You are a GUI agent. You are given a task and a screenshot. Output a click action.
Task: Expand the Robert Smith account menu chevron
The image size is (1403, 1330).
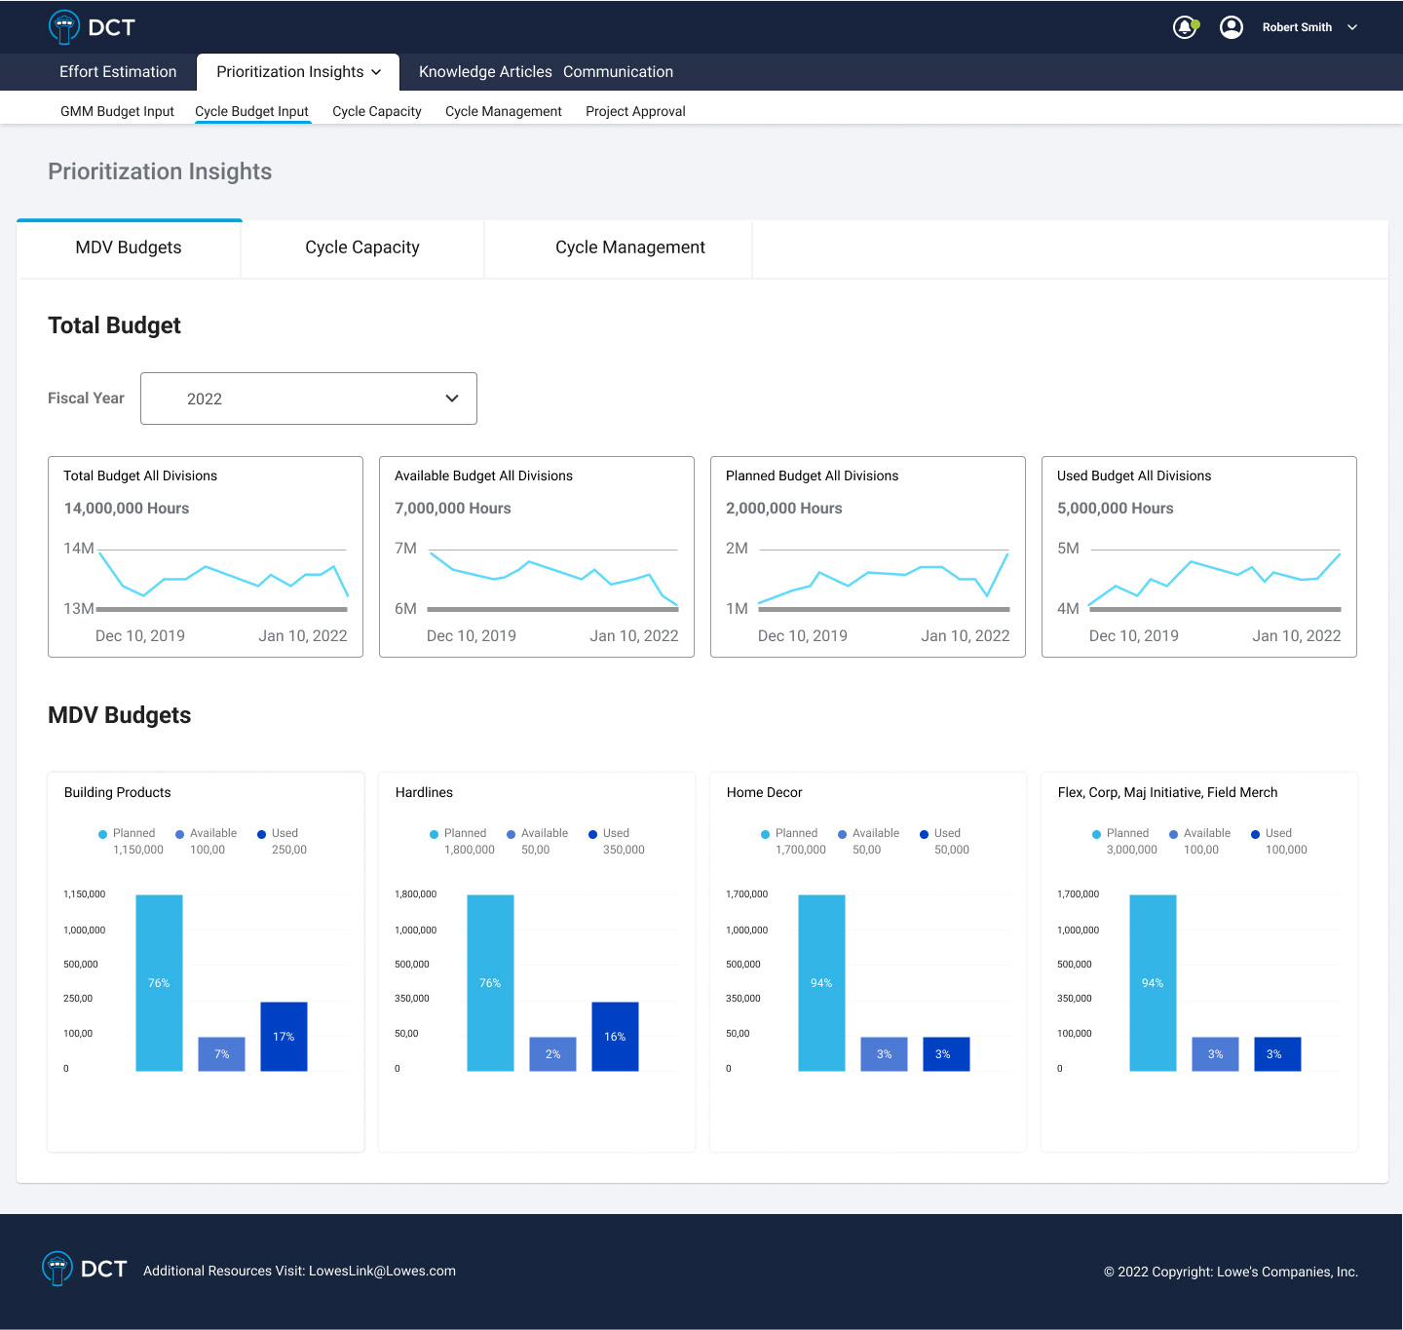coord(1352,27)
